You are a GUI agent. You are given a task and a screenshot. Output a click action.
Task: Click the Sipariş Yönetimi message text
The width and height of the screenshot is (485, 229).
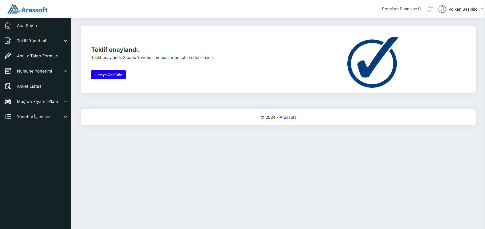153,57
